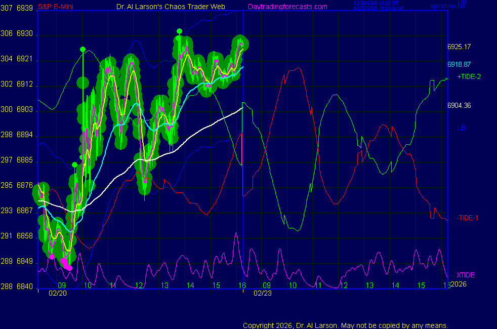Click the +TIDE-2 legend label
This screenshot has width=497, height=329.
pyautogui.click(x=469, y=76)
